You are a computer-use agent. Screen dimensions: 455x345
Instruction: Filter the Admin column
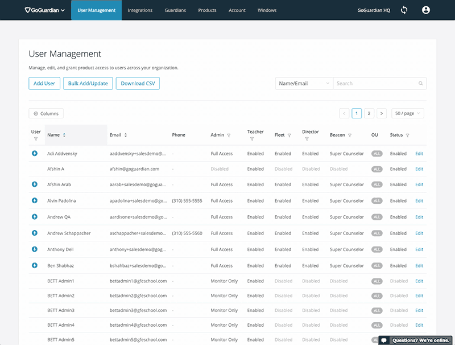[229, 135]
